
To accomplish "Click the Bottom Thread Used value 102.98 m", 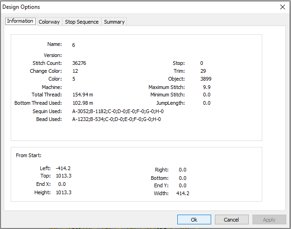I will click(83, 103).
